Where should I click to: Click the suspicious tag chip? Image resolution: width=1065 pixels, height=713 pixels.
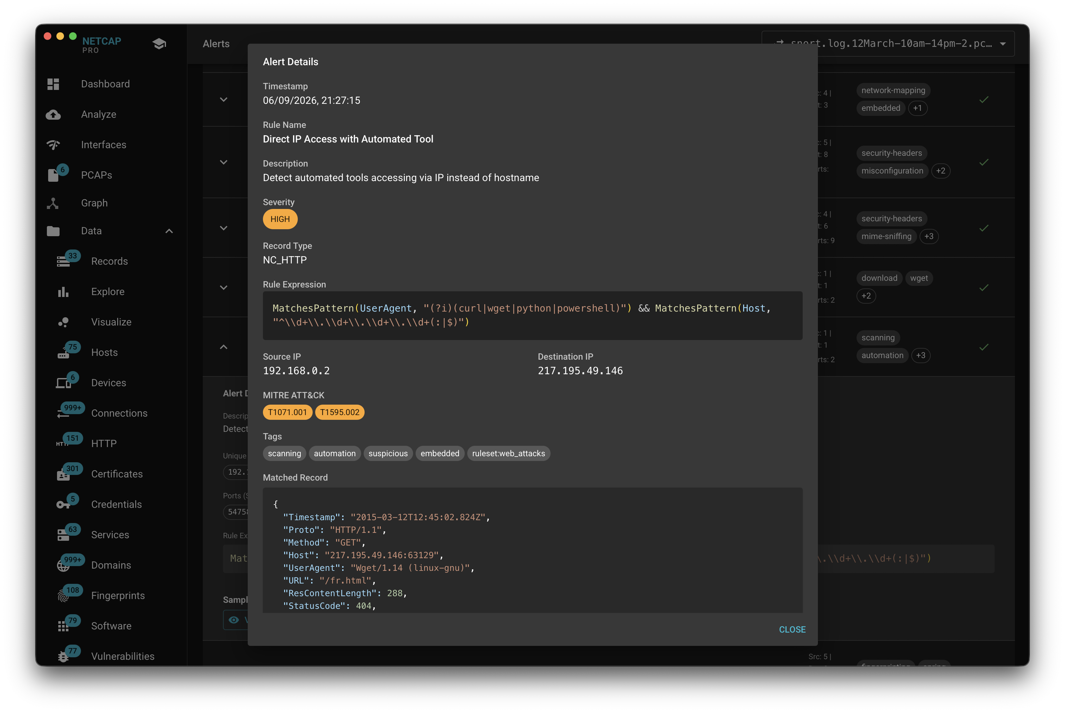coord(388,454)
